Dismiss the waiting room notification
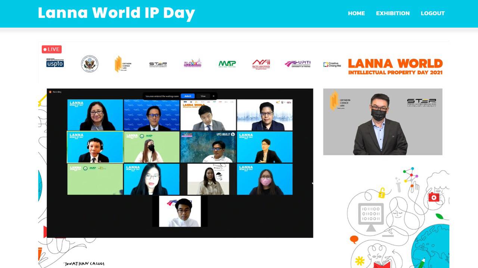478x268 pixels. point(214,96)
